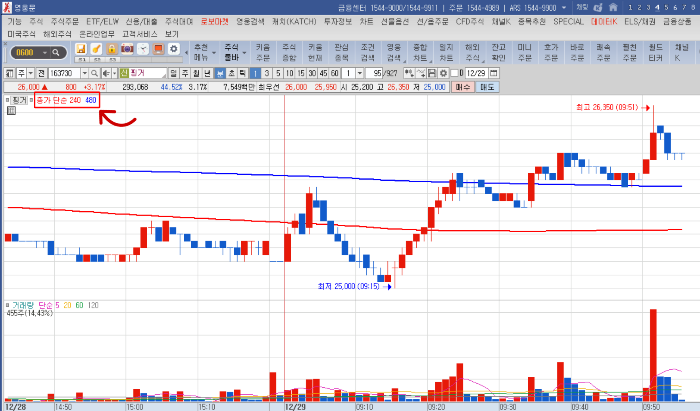Viewport: 700px width, 411px height.
Task: Click the camera screenshot icon
Action: pyautogui.click(x=127, y=49)
